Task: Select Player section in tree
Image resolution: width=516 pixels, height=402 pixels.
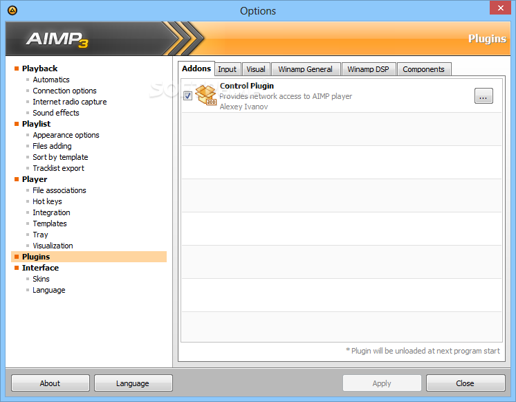Action: (35, 179)
